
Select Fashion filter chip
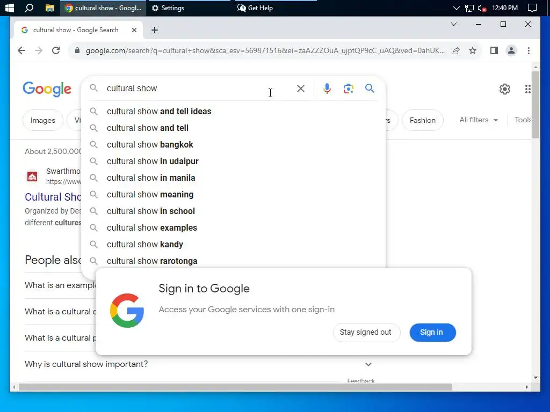(422, 120)
